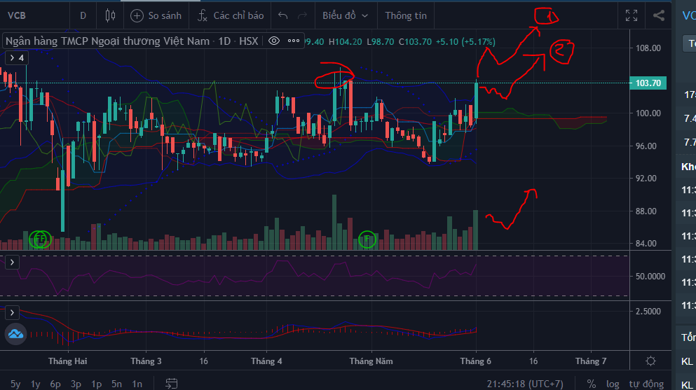Screen dimensions: 696x390
Task: Click the green F event marker near Tháng Năm
Action: 367,239
